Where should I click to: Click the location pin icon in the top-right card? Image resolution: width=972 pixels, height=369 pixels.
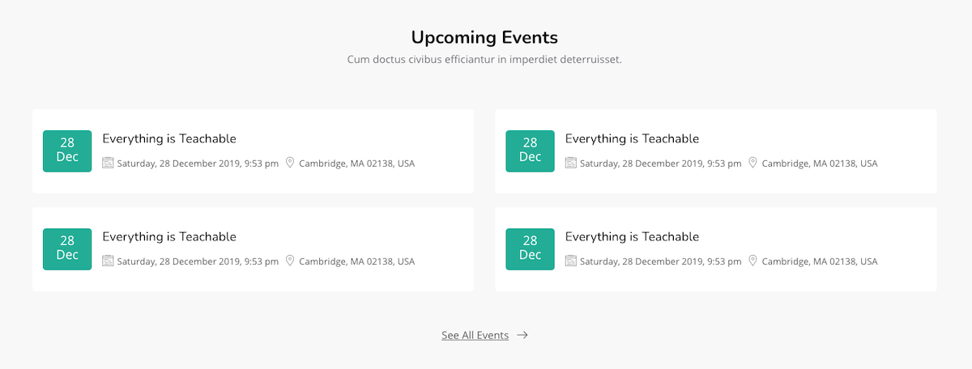coord(752,163)
